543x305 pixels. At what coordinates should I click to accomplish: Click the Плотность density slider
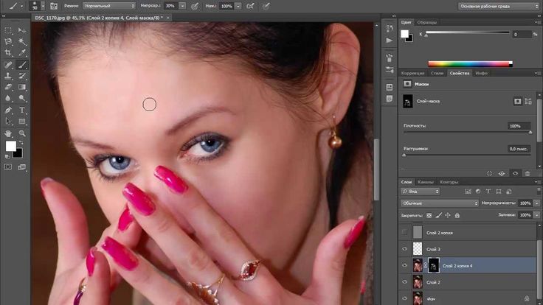(x=467, y=132)
